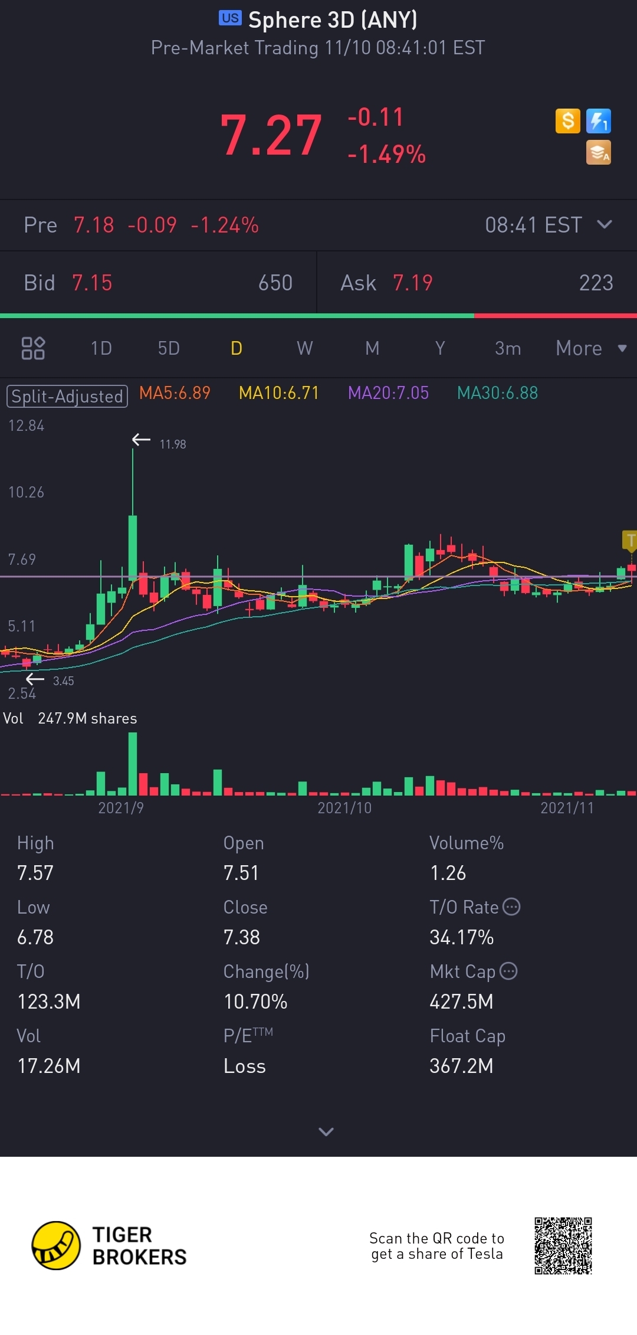Tap the MA5:6.89 indicator label
The height and width of the screenshot is (1335, 637).
175,393
